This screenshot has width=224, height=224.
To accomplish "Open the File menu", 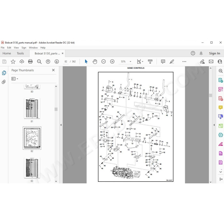I will (x=3, y=48).
